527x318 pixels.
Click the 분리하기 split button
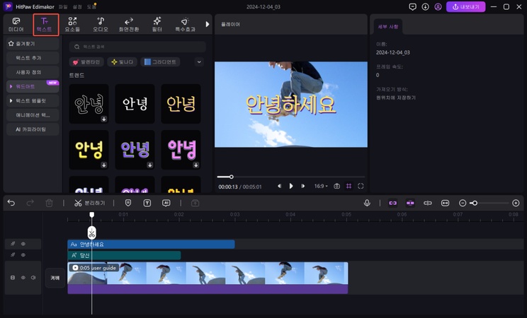[x=90, y=204]
